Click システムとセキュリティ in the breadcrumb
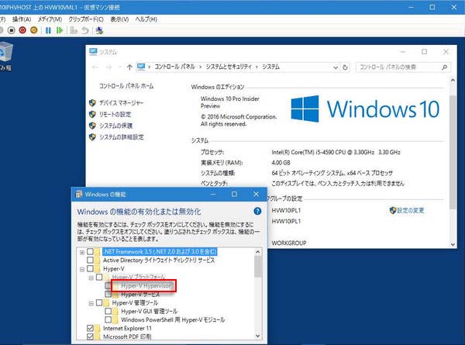Image resolution: width=465 pixels, height=345 pixels. [x=229, y=67]
